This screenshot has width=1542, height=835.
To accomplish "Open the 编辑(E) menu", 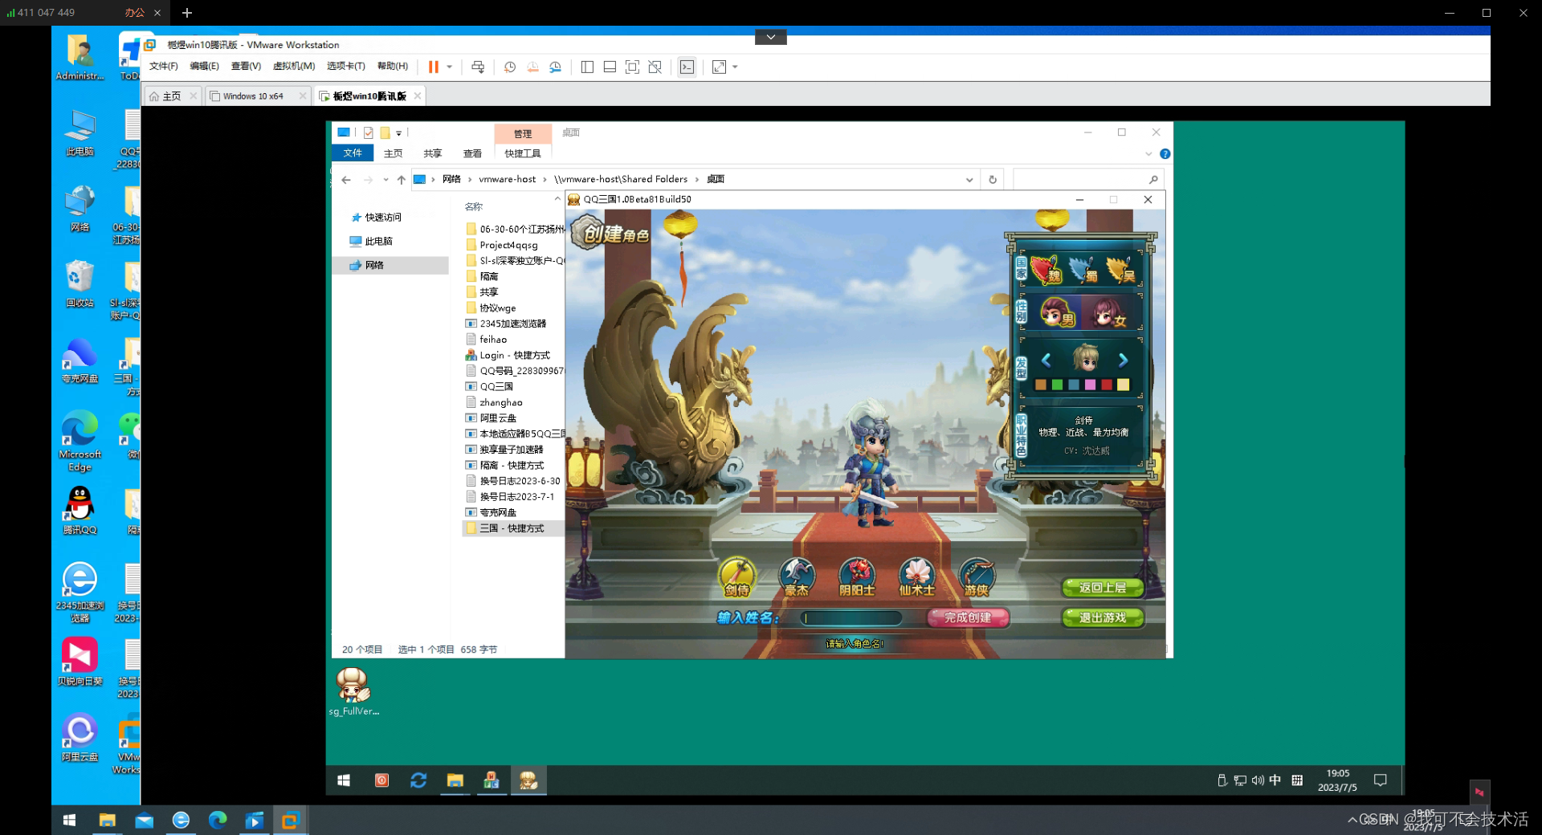I will click(205, 66).
